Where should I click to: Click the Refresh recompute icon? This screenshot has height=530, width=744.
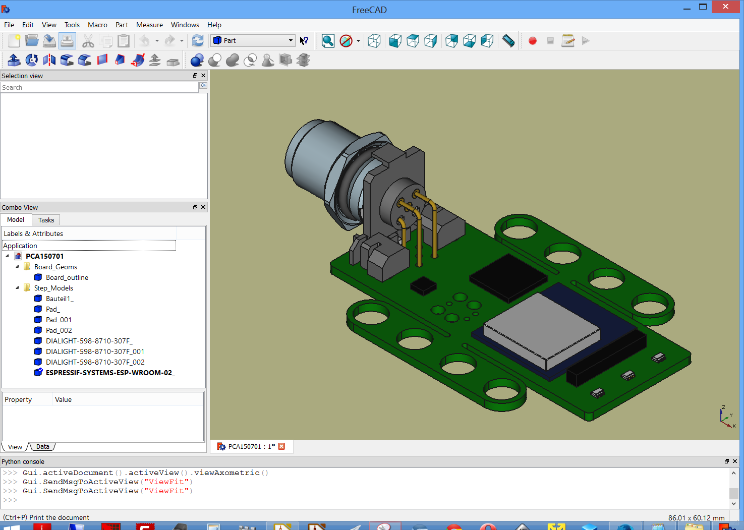click(198, 41)
